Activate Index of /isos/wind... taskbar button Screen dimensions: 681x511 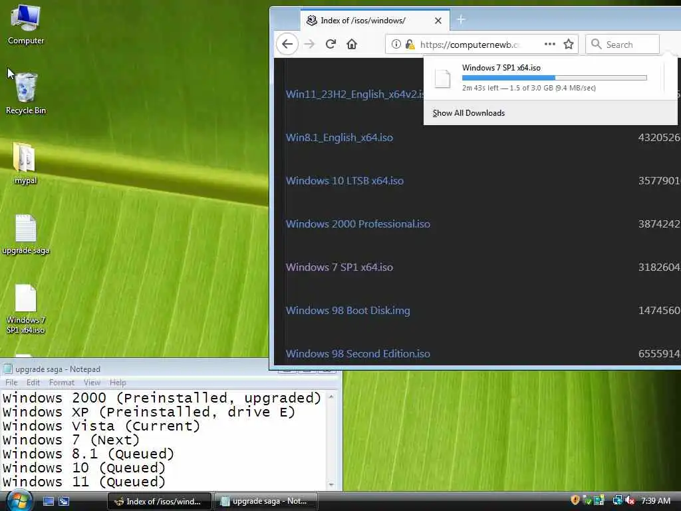160,502
